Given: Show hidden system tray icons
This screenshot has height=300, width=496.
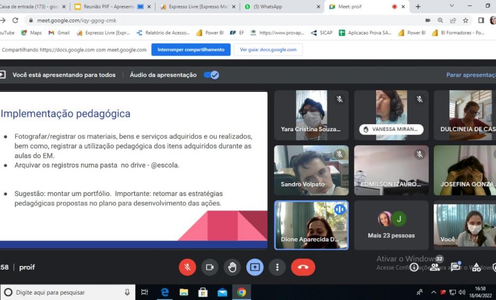Looking at the screenshot, I should (x=433, y=292).
